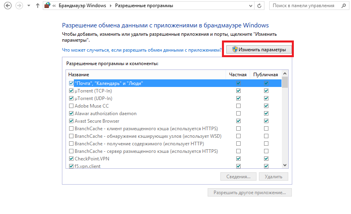
Task: Select the Avast Secure Browser row text
Action: [x=97, y=121]
